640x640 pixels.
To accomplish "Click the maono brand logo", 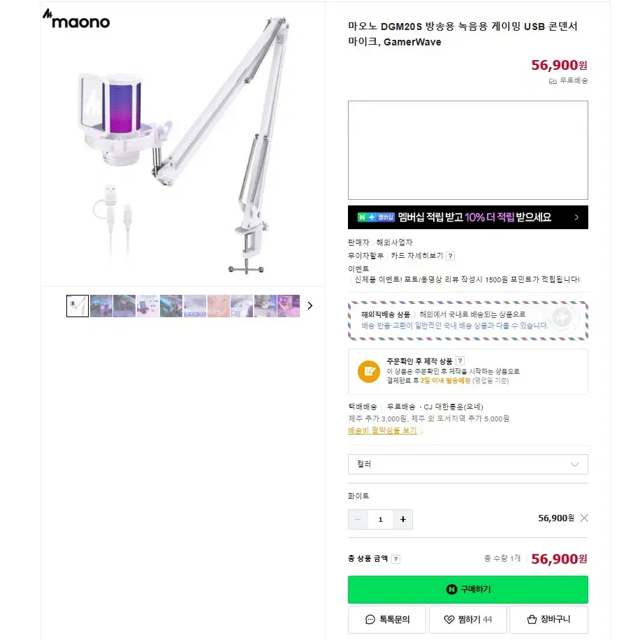I will click(76, 19).
